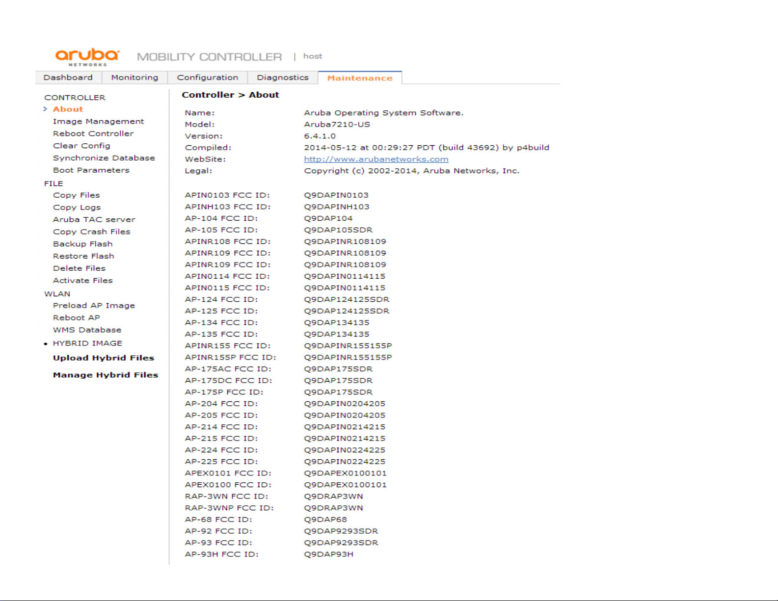The width and height of the screenshot is (778, 601).
Task: Click the AP-215 FCC ID label
Action: click(221, 439)
